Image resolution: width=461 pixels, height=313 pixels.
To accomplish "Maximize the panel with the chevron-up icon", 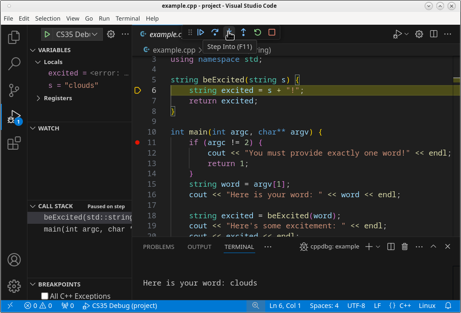I will [434, 247].
